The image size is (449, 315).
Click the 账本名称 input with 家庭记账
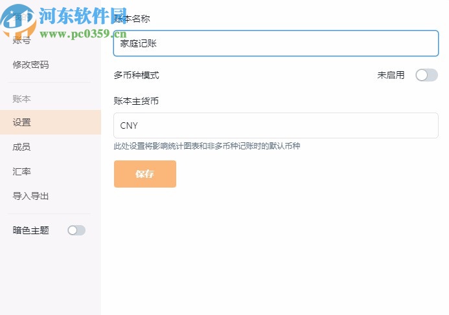click(x=276, y=43)
